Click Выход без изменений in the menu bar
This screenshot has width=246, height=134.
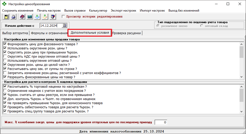coord(184,11)
